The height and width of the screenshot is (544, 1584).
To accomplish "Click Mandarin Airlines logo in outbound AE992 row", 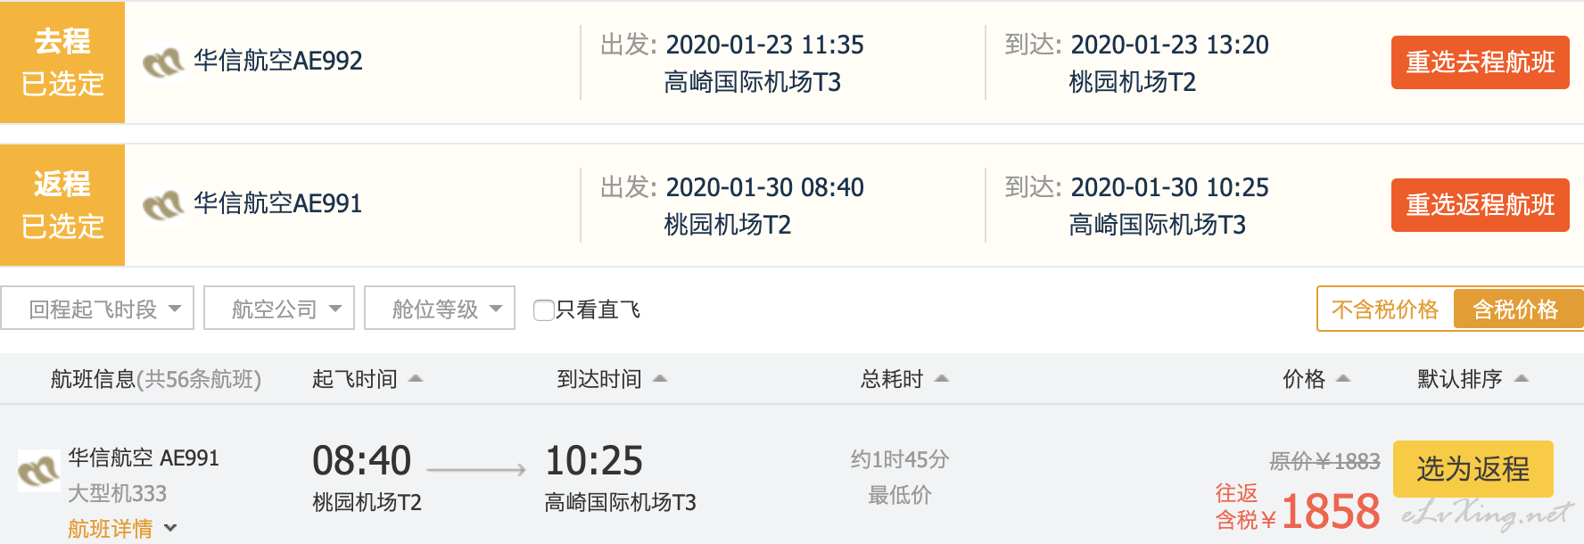I will (x=163, y=62).
